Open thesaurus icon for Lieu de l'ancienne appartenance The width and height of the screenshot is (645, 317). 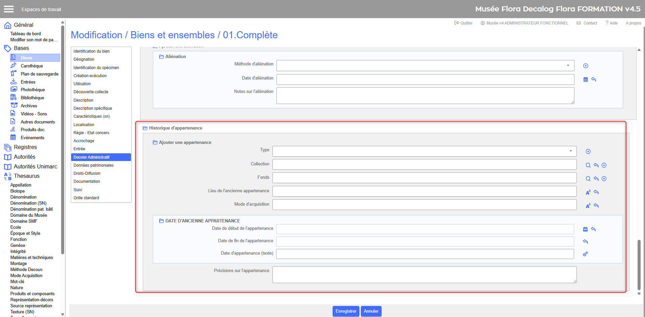click(588, 192)
